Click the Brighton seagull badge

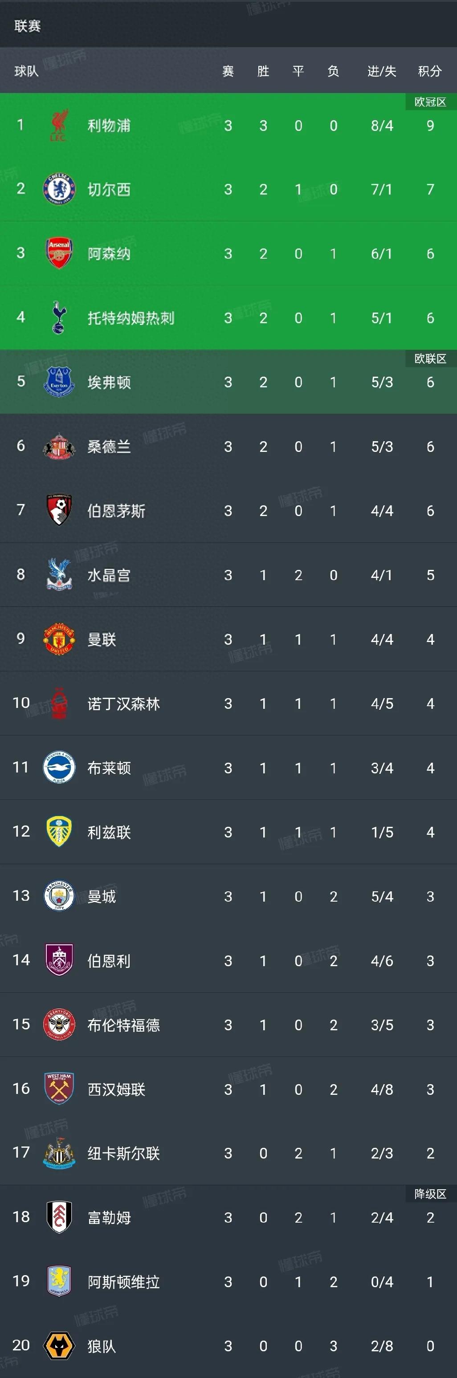(x=59, y=768)
